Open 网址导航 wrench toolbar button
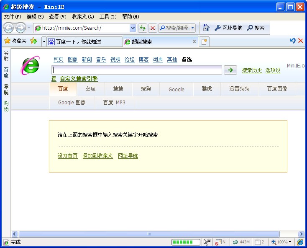307x248 pixels. [228, 28]
